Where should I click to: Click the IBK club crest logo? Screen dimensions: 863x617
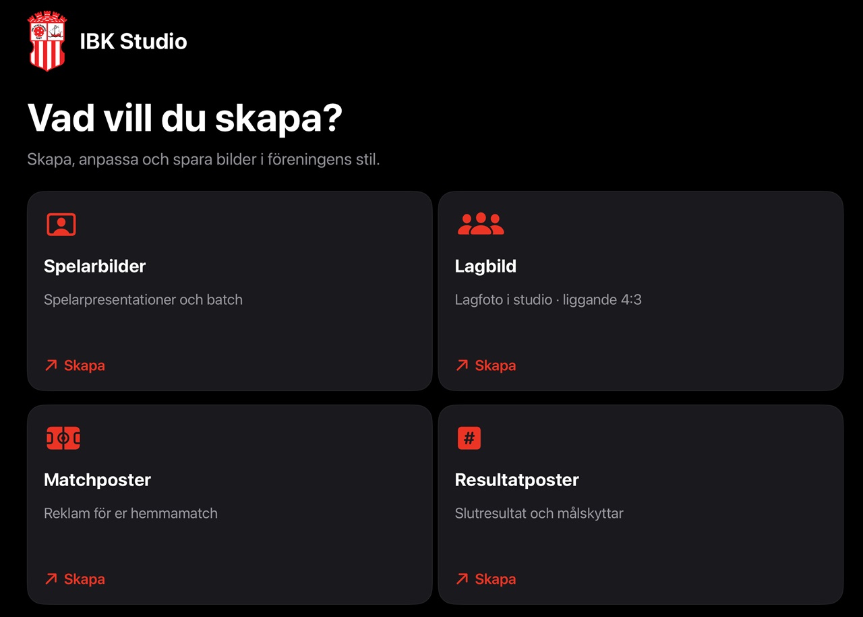[x=47, y=41]
